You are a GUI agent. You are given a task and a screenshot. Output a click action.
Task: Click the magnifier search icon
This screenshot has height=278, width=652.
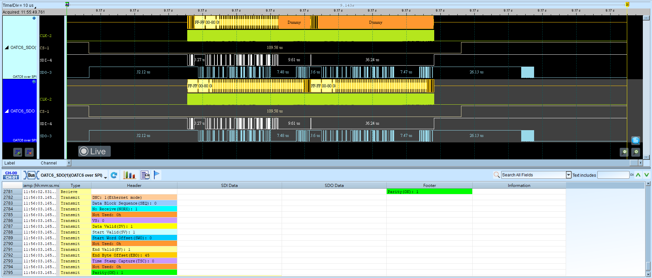coord(497,175)
